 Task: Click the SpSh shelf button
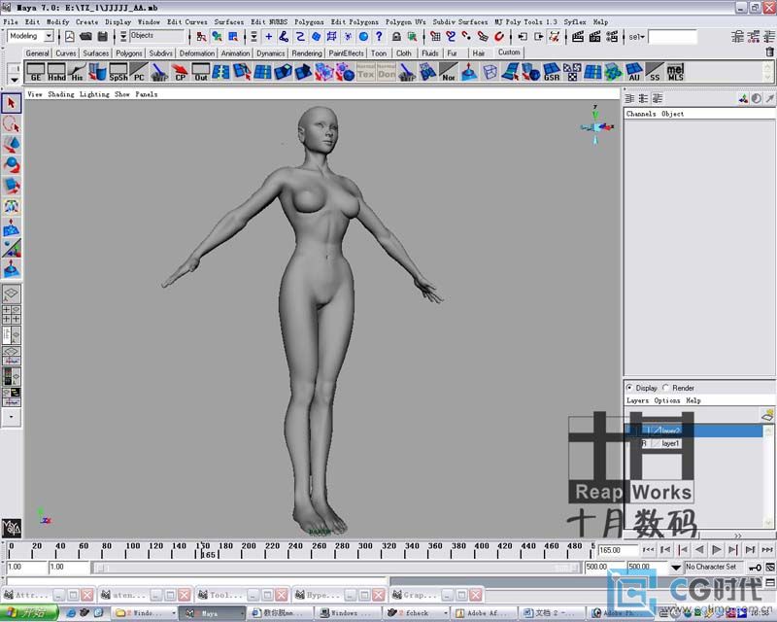pos(118,72)
